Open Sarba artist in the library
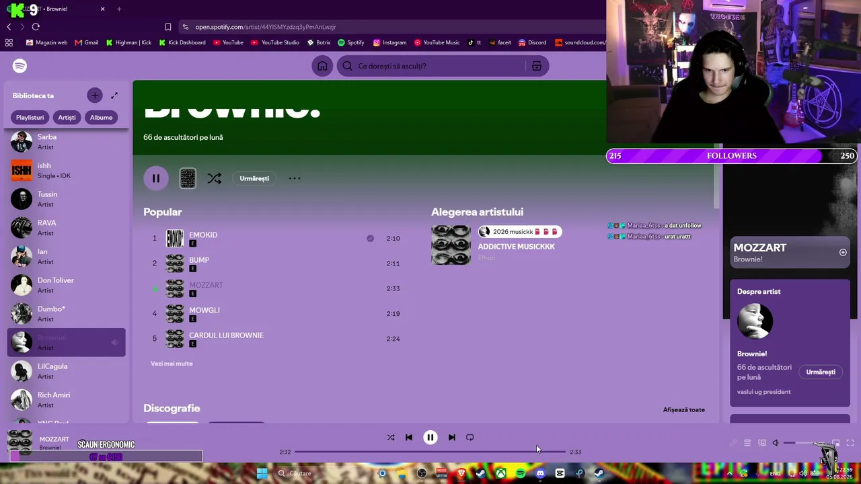Viewport: 861px width, 484px height. [66, 142]
